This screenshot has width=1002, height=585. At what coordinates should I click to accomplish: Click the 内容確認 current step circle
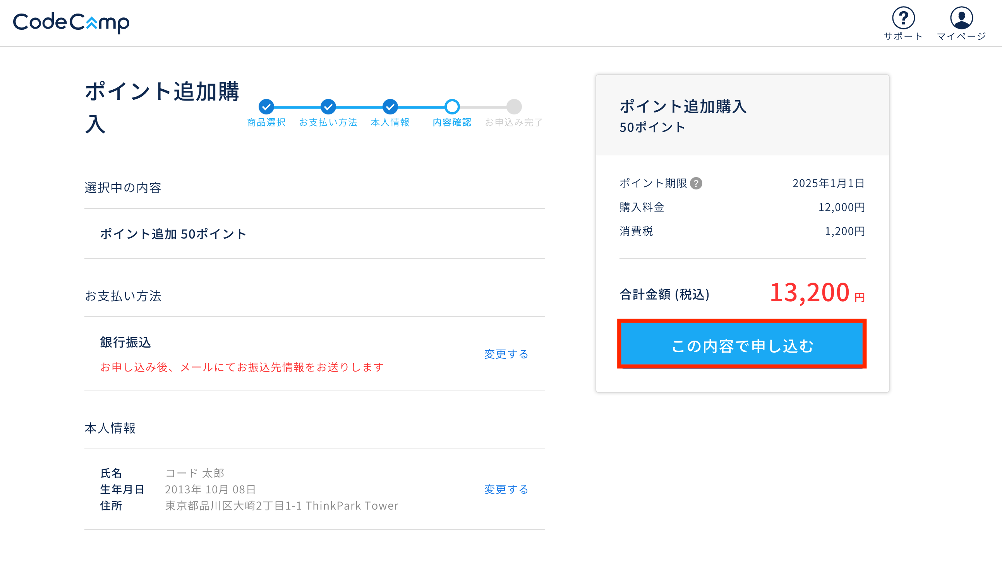point(452,107)
